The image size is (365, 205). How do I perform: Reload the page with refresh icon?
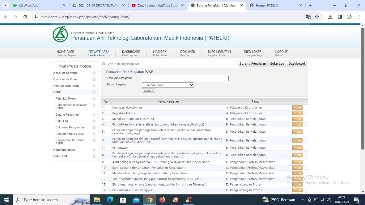25,17
